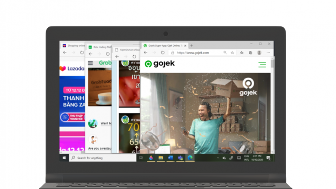Click the Gojek page vertical scrollbar
The image size is (336, 189).
click(272, 105)
